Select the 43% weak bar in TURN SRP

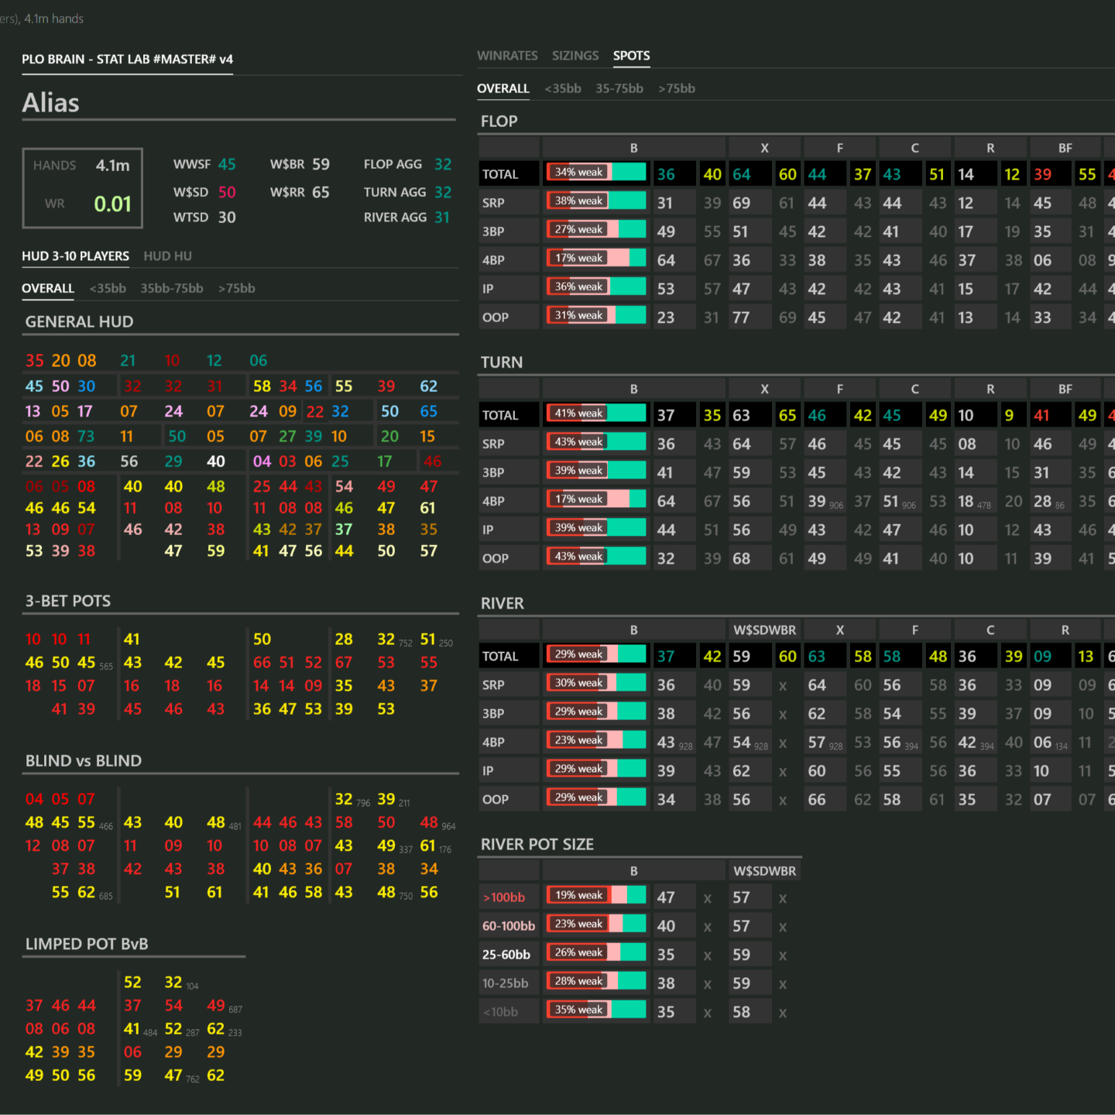[x=595, y=441]
